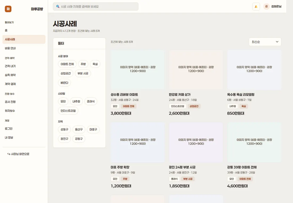Click 인더스트리얼 tag on 한강로 card

pos(177,106)
